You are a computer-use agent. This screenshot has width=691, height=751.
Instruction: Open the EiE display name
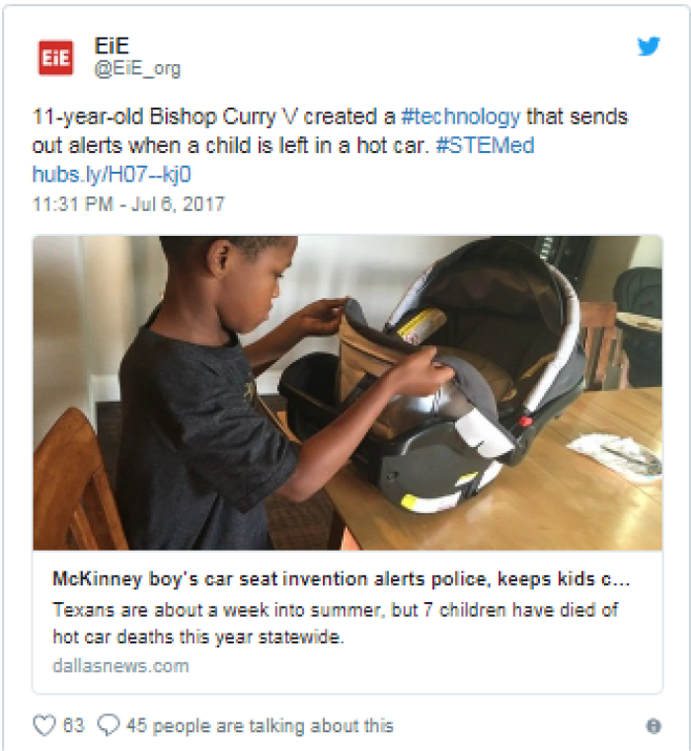coord(112,46)
